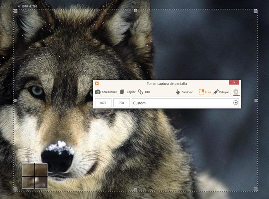Screen dimensions: 269x199
Task: Close the Tomar captura de pantalla window
Action: (x=234, y=83)
